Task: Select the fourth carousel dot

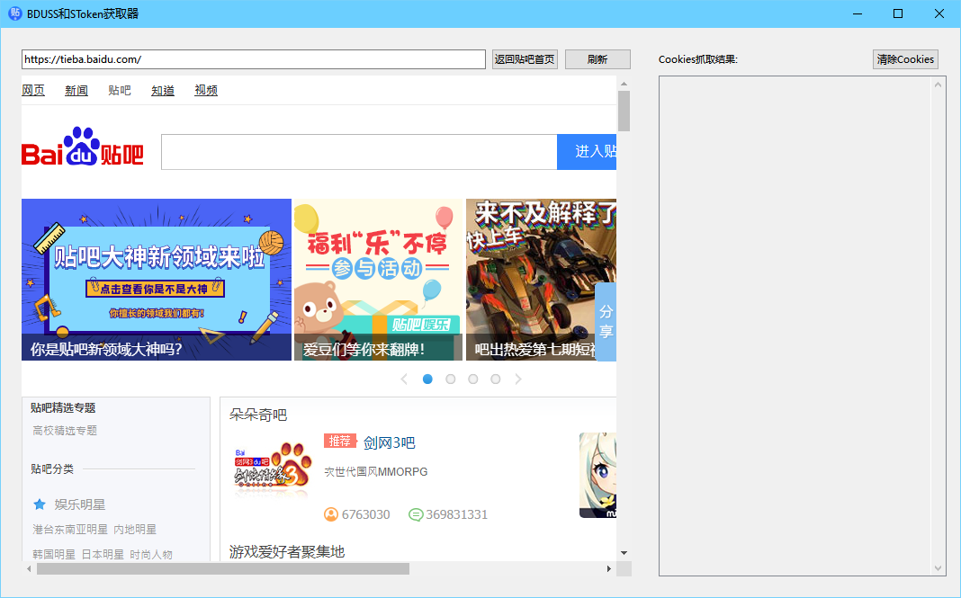Action: tap(495, 379)
